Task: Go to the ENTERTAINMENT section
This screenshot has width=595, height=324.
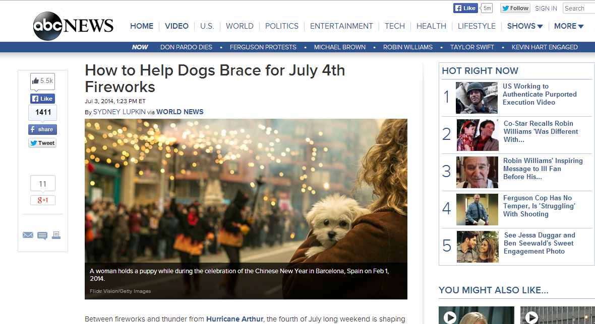Action: (x=341, y=26)
